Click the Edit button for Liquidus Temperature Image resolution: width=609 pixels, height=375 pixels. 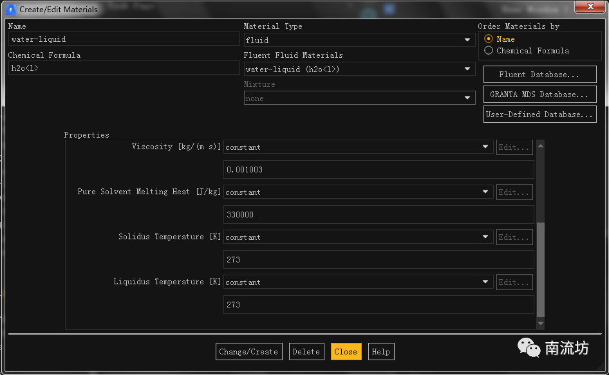pyautogui.click(x=514, y=282)
